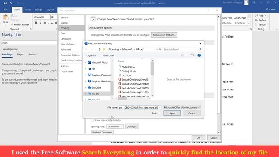Image resolution: width=279 pixels, height=157 pixels.
Task: Select Dropbox (Personal) in navigation tree
Action: [99, 75]
